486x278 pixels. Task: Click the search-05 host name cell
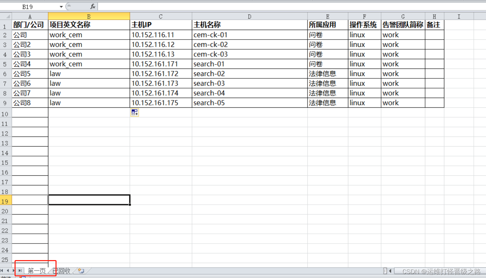pyautogui.click(x=250, y=103)
